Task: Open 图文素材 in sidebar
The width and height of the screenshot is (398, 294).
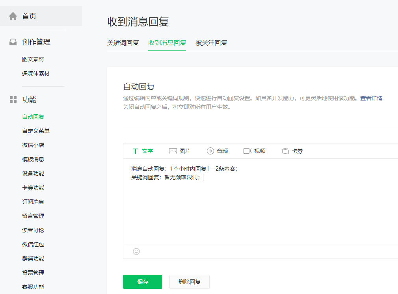Action: pyautogui.click(x=33, y=59)
